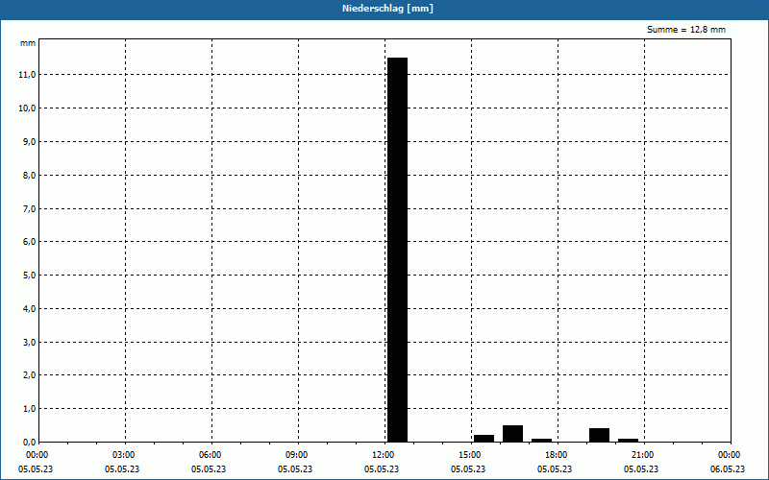Select the 15:00 time label

(472, 455)
